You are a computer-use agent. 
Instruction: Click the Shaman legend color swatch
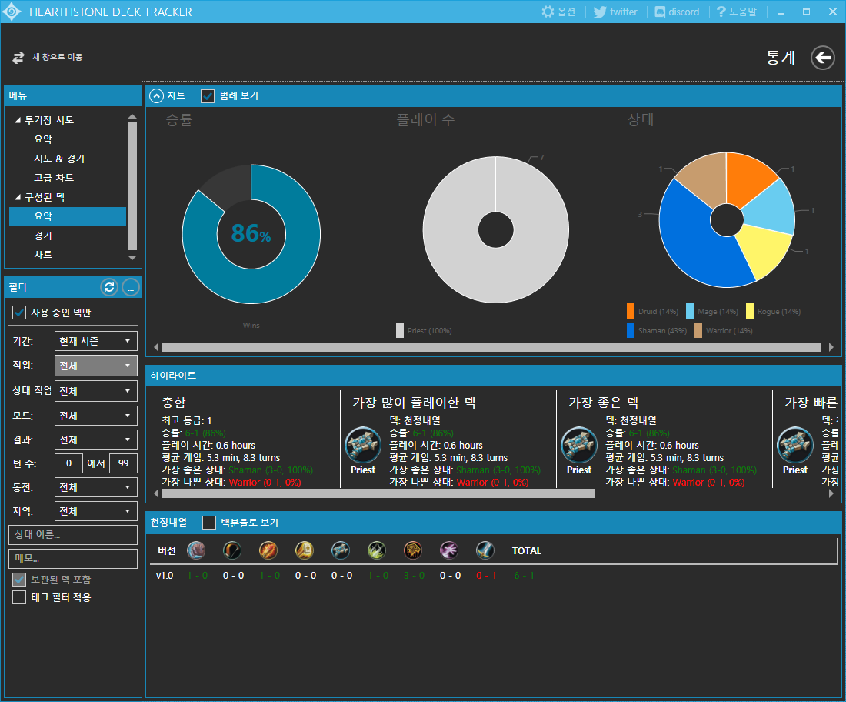coord(630,330)
